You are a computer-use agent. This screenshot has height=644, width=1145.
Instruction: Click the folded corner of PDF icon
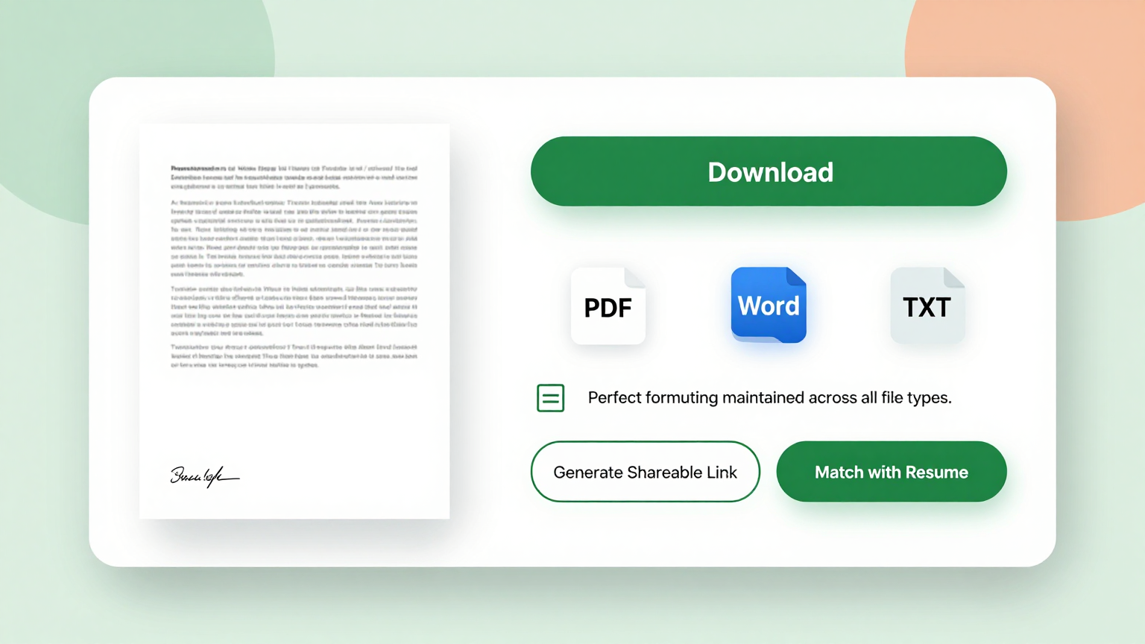click(636, 277)
